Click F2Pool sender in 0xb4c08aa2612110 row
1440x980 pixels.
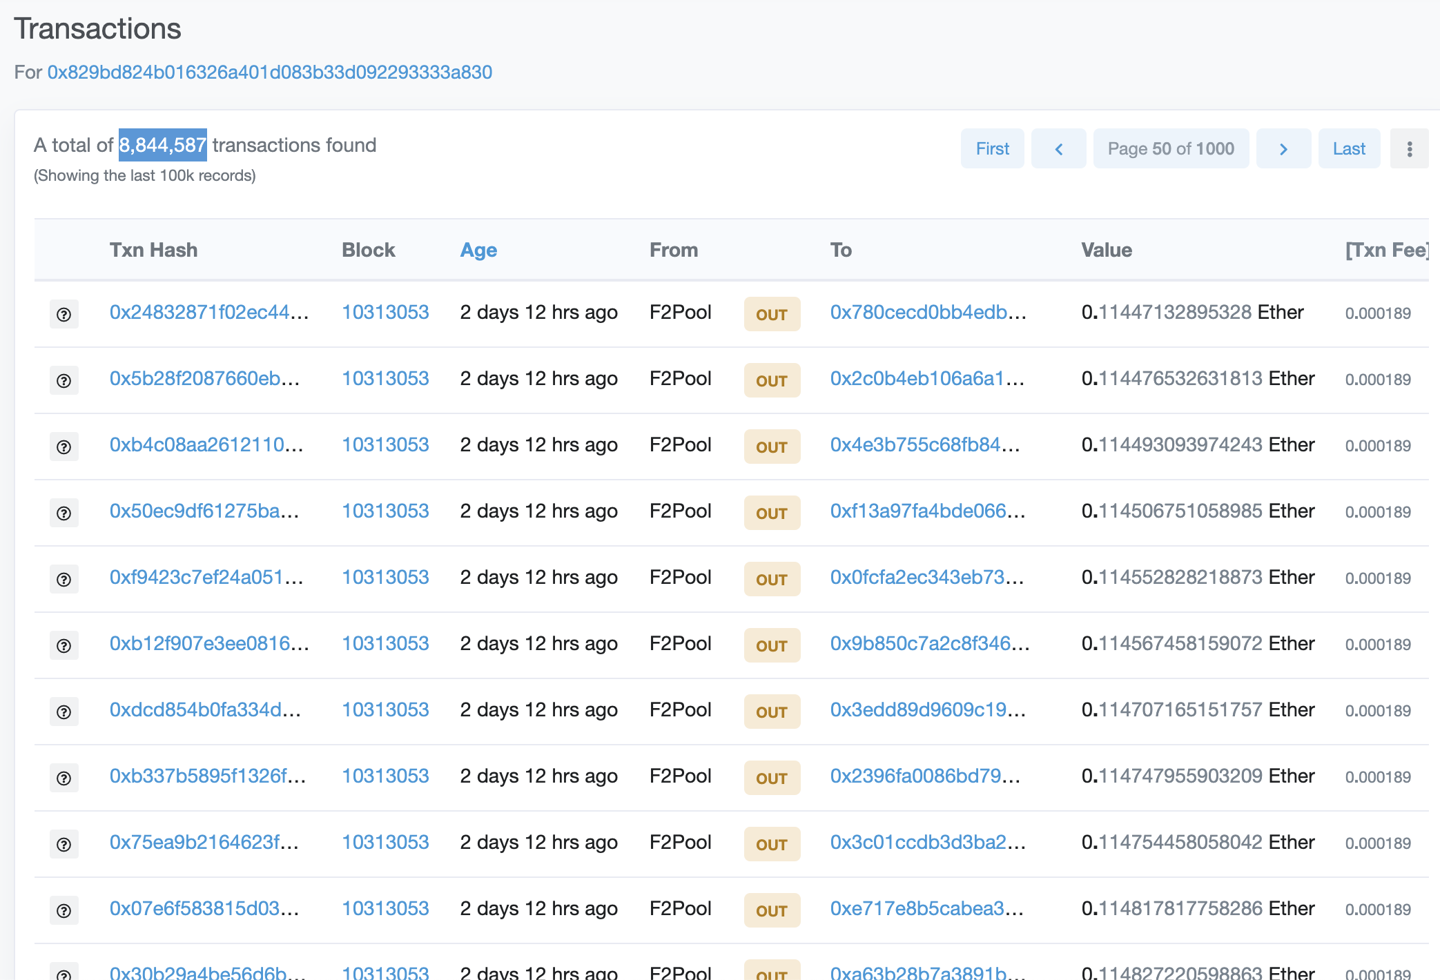(x=680, y=444)
